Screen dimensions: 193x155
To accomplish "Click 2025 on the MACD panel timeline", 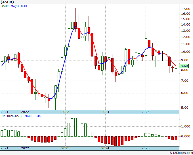I will click(146, 148).
